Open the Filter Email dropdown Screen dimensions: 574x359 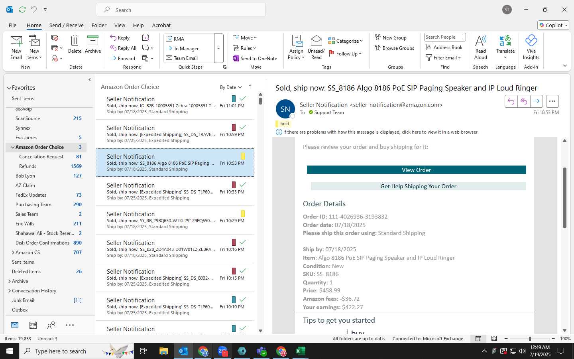443,58
